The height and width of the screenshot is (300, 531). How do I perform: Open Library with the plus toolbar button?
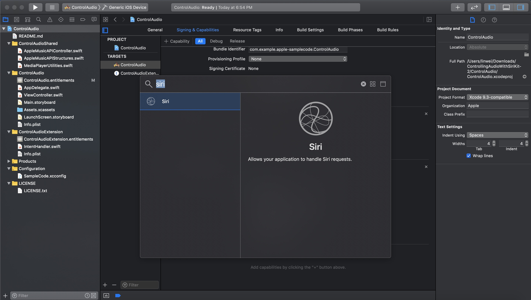tap(458, 7)
